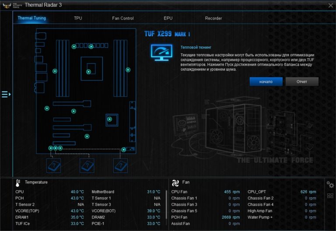Click MotherBoard temperature value 31.0 °C
The height and width of the screenshot is (231, 336).
coord(154,192)
